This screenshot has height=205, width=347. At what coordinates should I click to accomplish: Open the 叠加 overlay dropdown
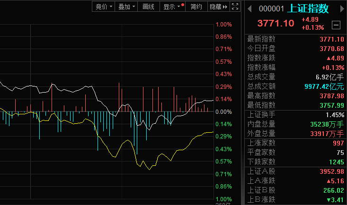126,7
